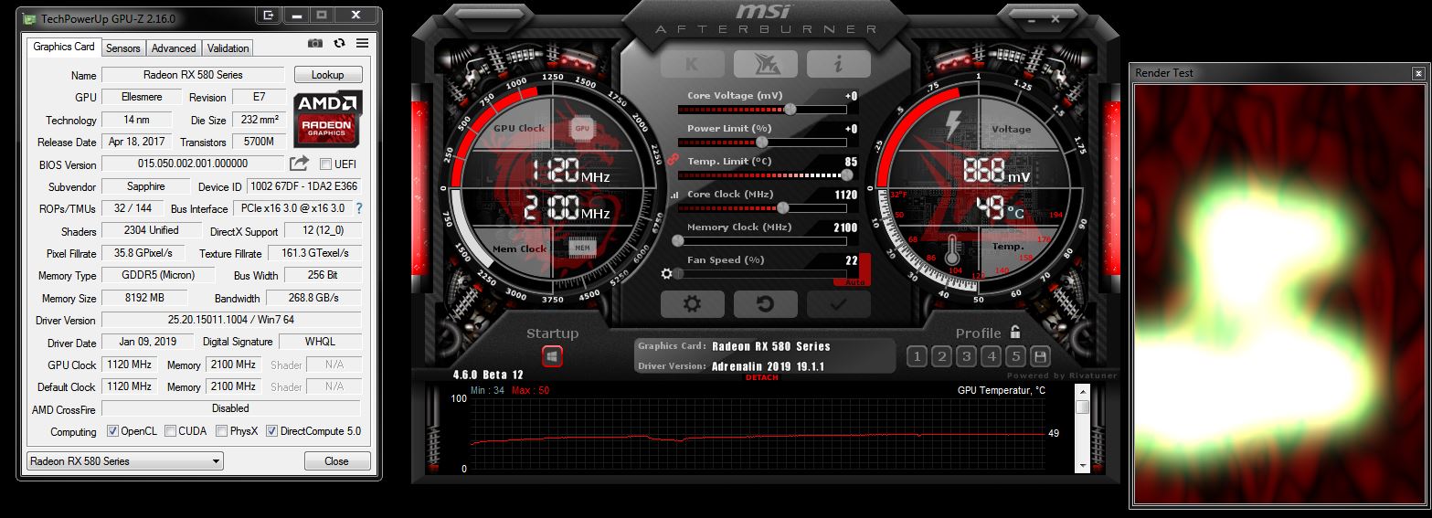Toggle the OpenCL checkbox
This screenshot has width=1432, height=518.
coord(112,431)
